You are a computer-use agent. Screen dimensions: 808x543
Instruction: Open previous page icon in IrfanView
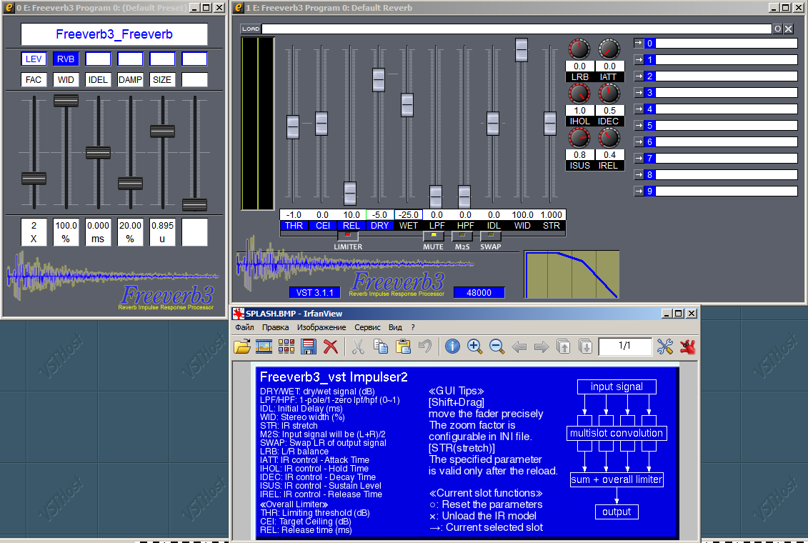click(563, 347)
